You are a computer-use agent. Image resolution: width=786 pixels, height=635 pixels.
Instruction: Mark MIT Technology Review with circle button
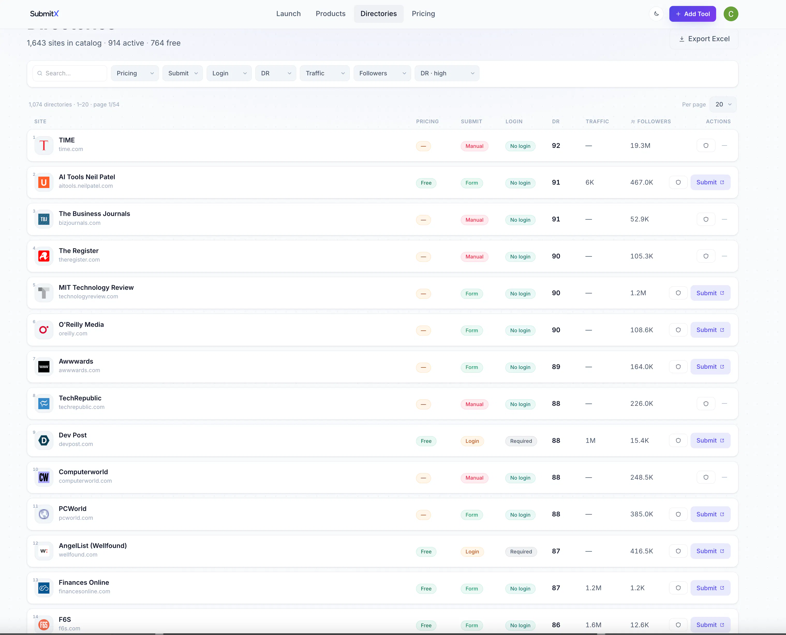click(x=678, y=293)
